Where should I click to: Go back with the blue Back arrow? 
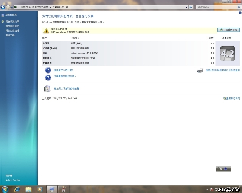[3, 7]
